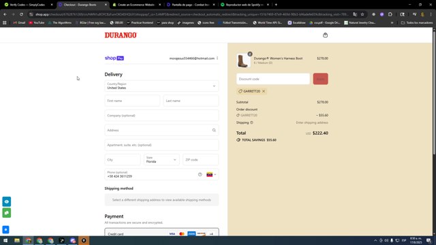Open account options menu next to email
The image size is (436, 245).
[217, 58]
